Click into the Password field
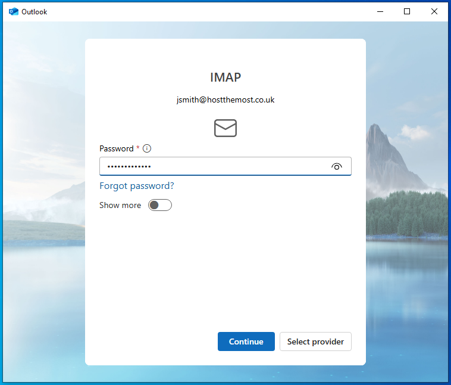This screenshot has width=451, height=385. [225, 166]
